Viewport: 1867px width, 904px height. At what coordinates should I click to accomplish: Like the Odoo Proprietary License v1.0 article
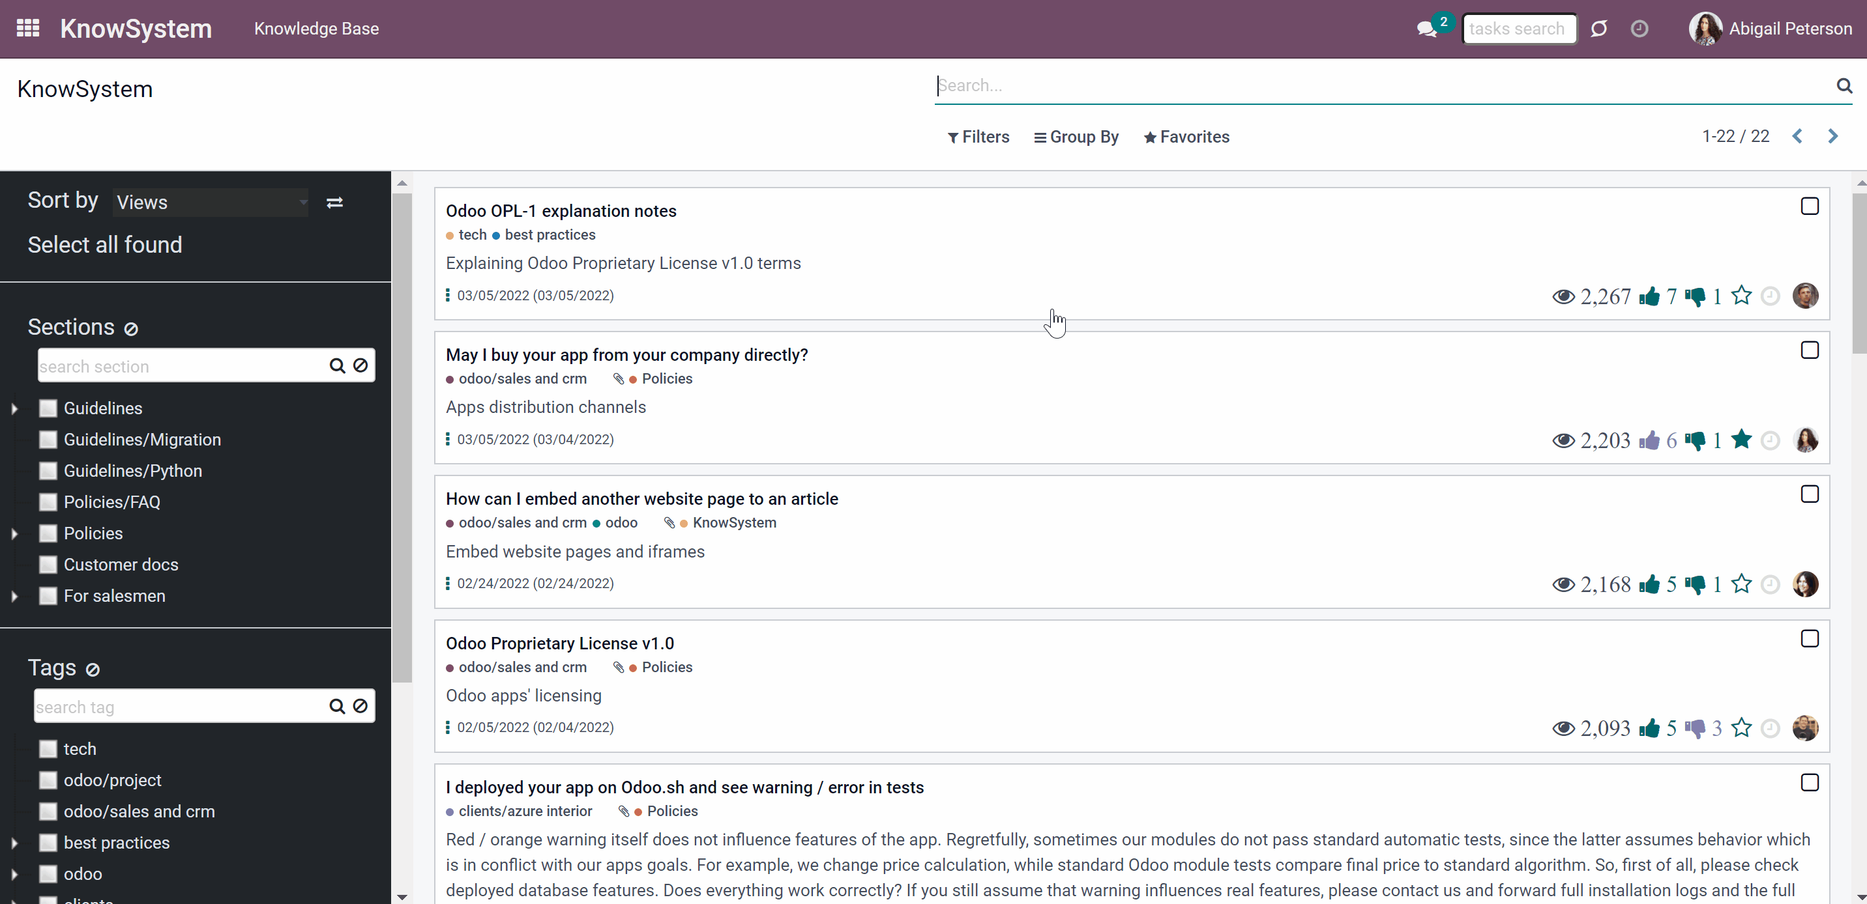point(1649,728)
